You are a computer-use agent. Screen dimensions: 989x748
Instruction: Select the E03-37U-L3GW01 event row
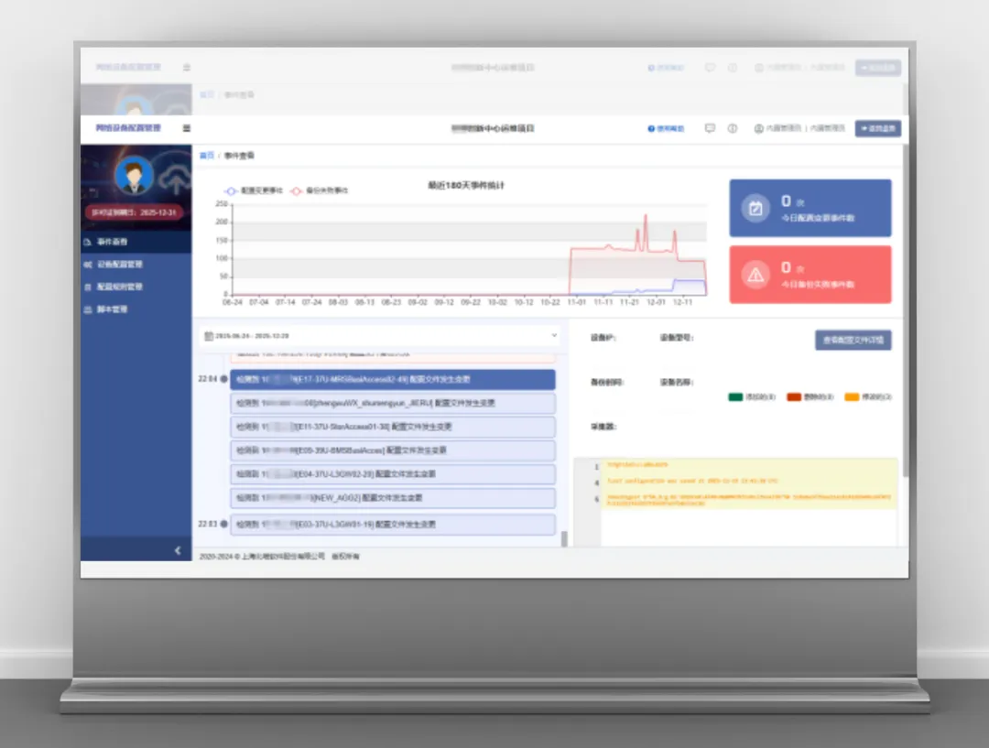[392, 524]
